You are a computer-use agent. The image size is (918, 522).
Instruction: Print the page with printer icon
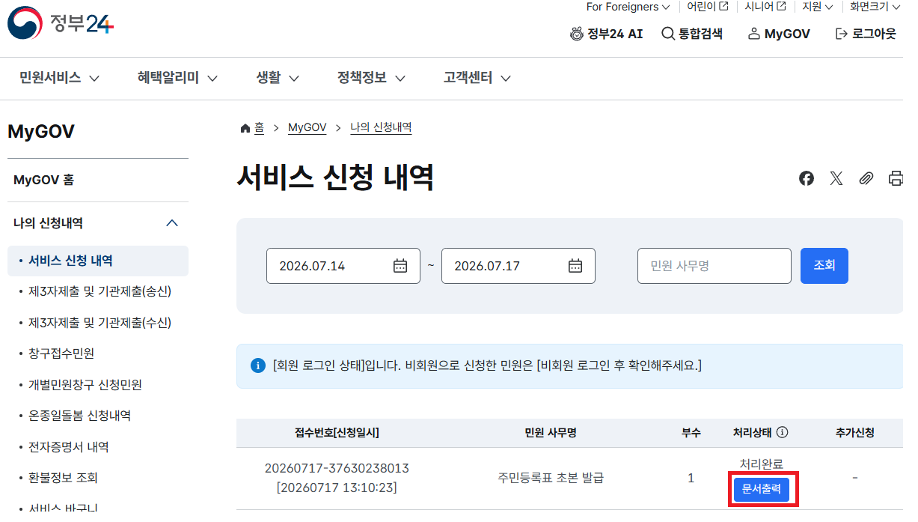coord(896,178)
